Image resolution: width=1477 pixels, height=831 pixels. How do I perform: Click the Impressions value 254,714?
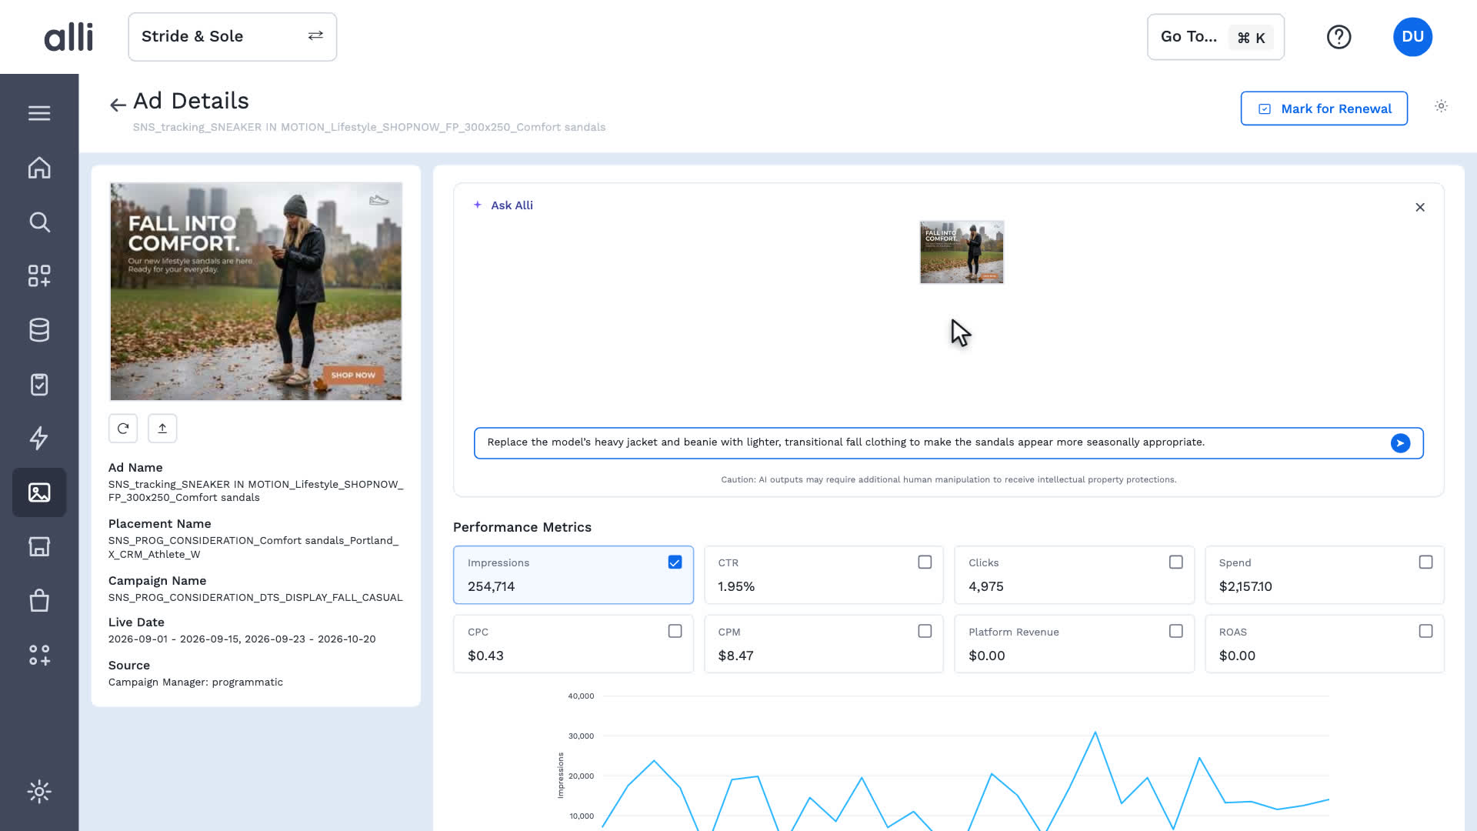click(x=491, y=586)
